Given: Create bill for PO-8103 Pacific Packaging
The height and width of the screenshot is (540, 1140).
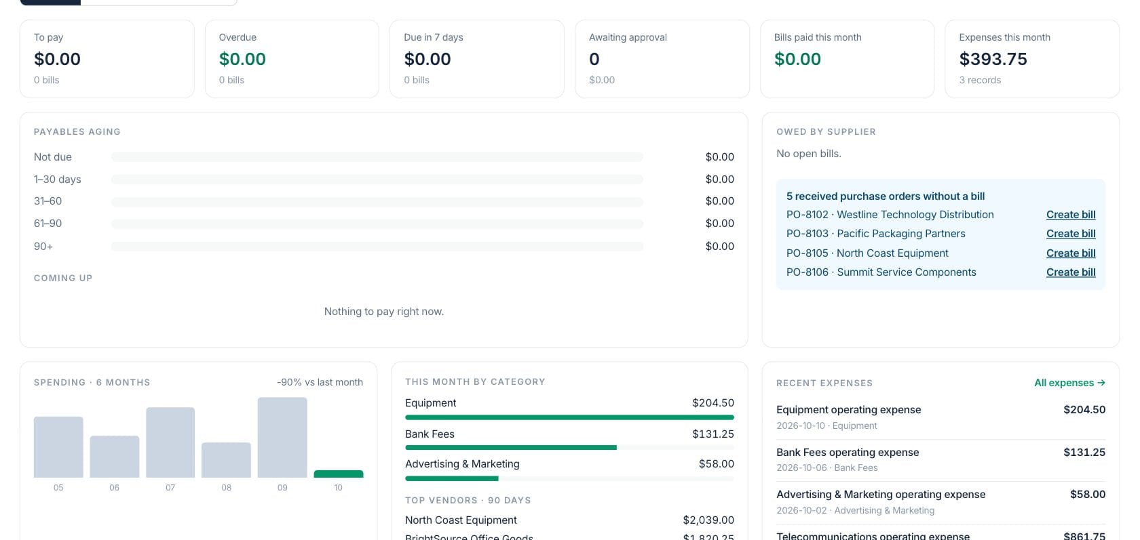Looking at the screenshot, I should point(1071,233).
